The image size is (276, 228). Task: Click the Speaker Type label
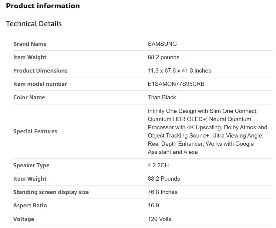[x=31, y=165]
